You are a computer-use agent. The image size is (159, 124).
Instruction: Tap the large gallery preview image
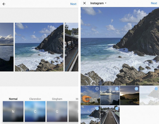pos(120,46)
